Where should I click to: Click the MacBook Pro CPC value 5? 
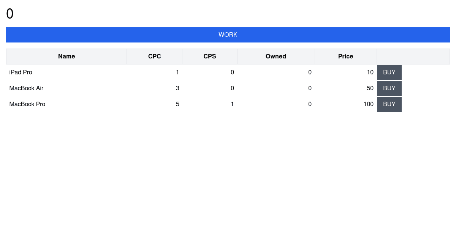pos(177,104)
